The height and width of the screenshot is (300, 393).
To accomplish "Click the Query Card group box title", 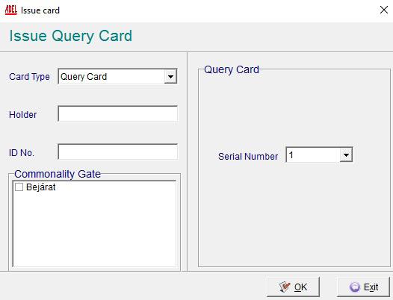I will 232,69.
